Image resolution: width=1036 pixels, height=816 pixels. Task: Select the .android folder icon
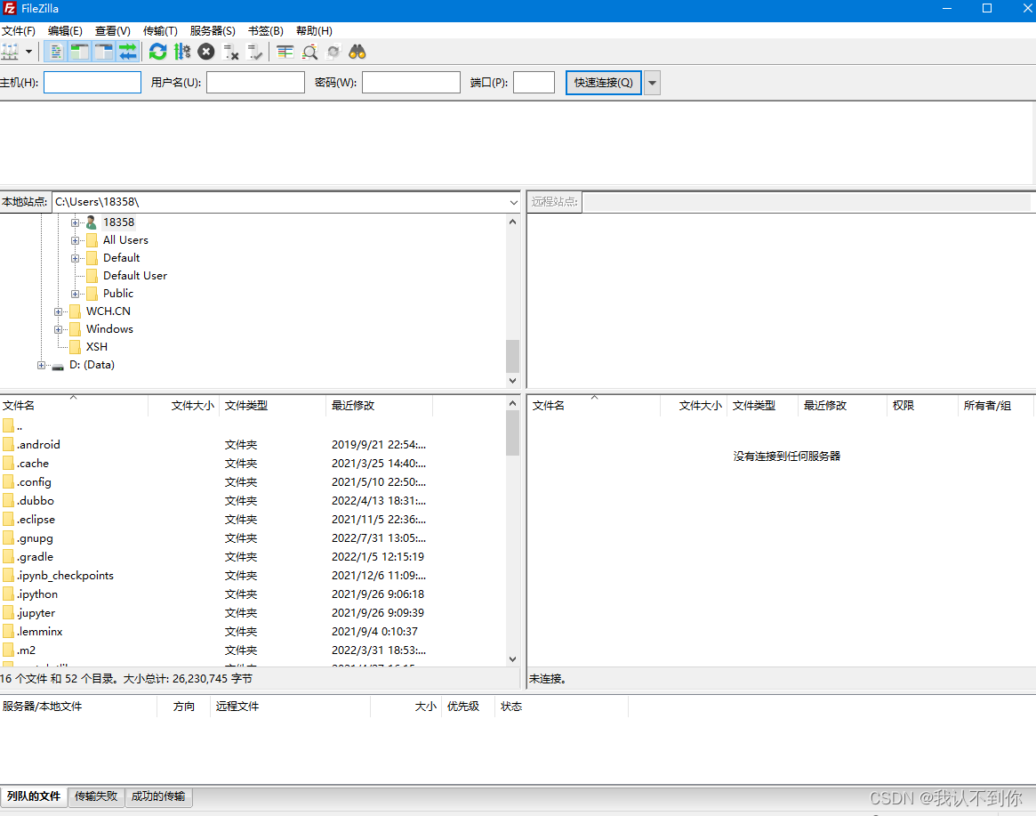point(8,444)
